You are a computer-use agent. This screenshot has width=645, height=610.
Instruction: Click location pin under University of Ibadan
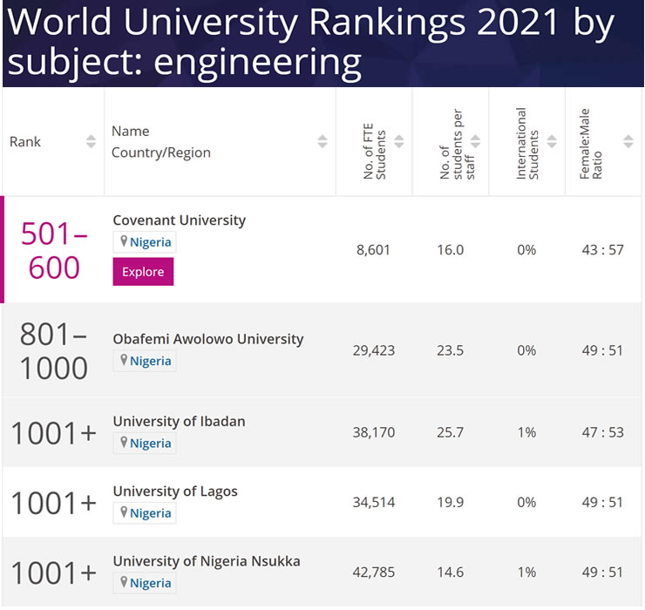(124, 443)
